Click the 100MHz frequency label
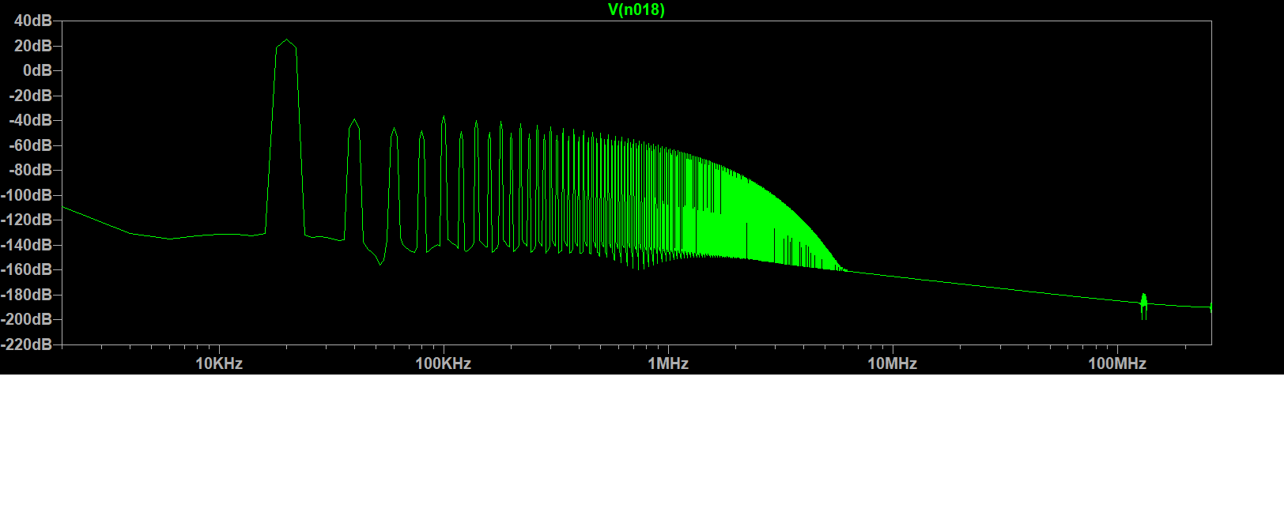1284x512 pixels. 1117,363
